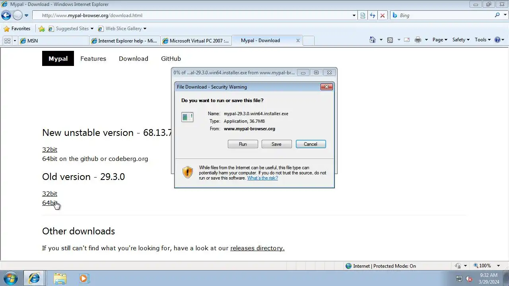Click the Refresh page icon
This screenshot has height=286, width=509.
pos(372,15)
